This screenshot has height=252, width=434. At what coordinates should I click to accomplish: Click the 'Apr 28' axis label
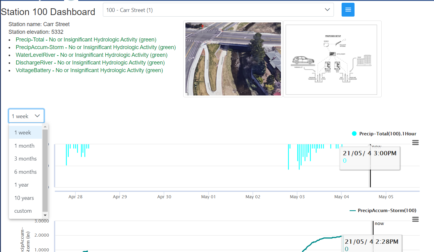[x=75, y=197]
